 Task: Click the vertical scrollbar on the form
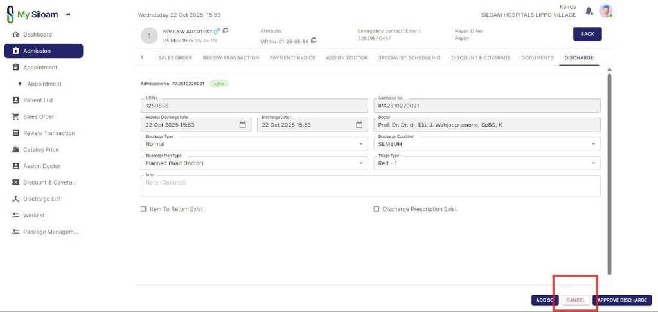(x=609, y=174)
